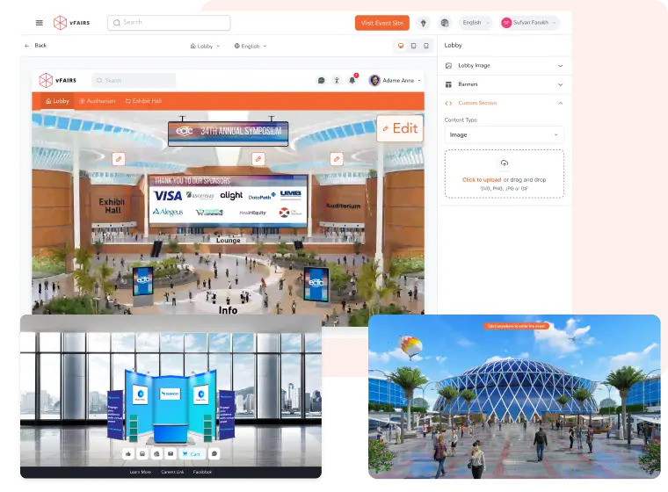Click the 34th Annual Symposium hanging banner
Screen dimensions: 668x492
pyautogui.click(x=228, y=134)
